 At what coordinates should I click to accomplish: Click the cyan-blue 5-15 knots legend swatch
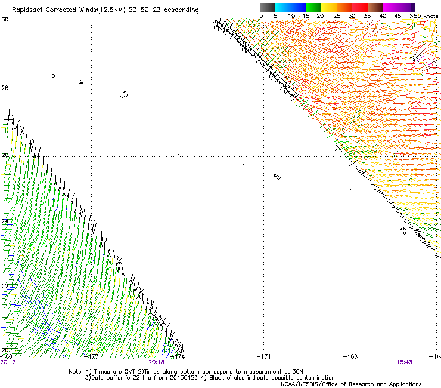point(290,7)
